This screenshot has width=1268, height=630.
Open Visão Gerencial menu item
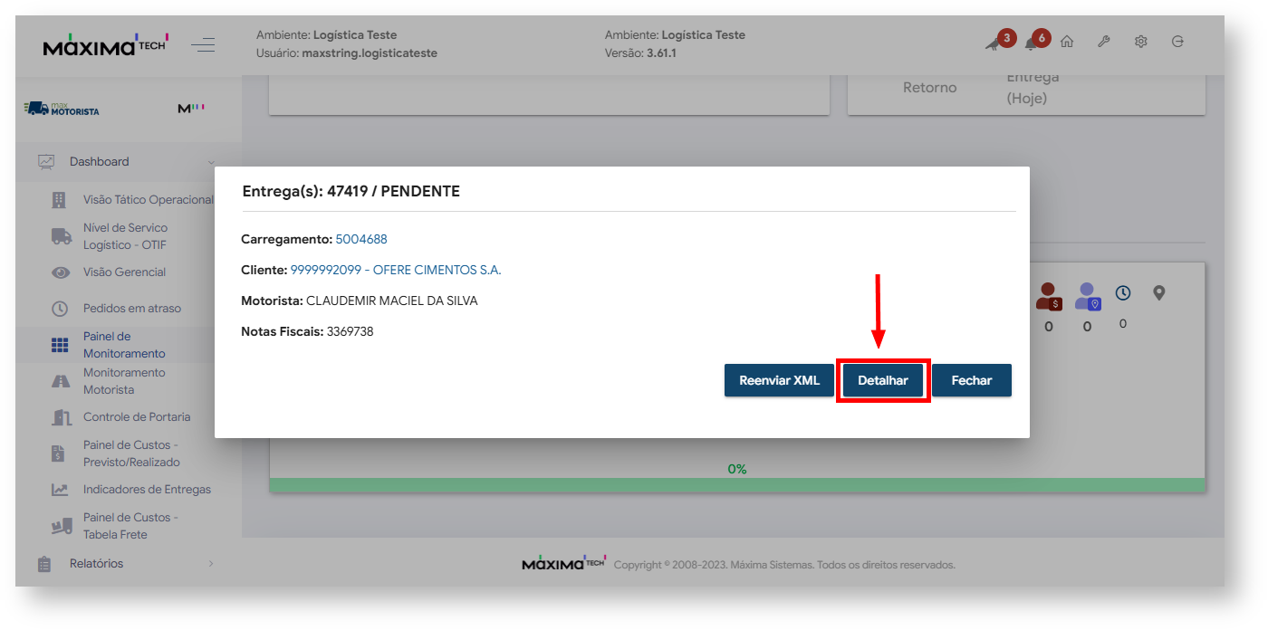124,272
